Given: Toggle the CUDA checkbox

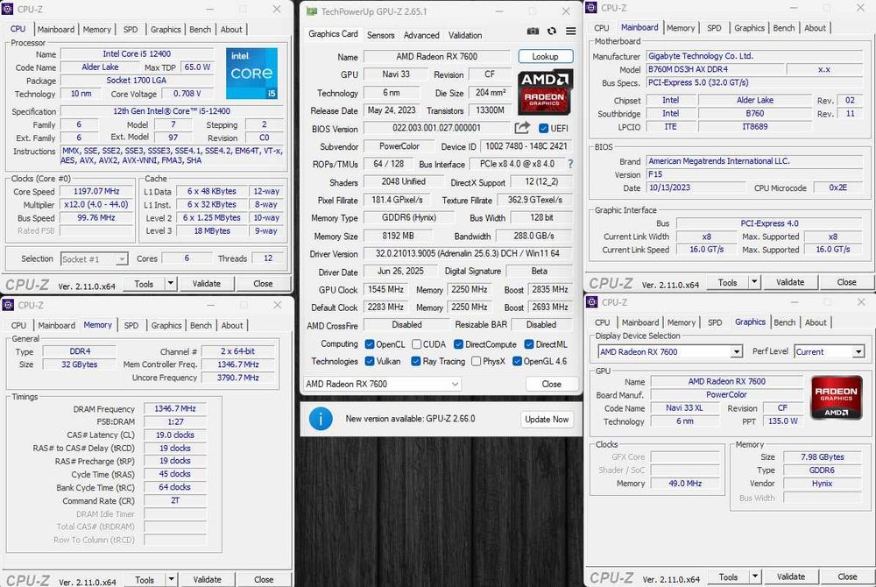Looking at the screenshot, I should click(x=416, y=344).
